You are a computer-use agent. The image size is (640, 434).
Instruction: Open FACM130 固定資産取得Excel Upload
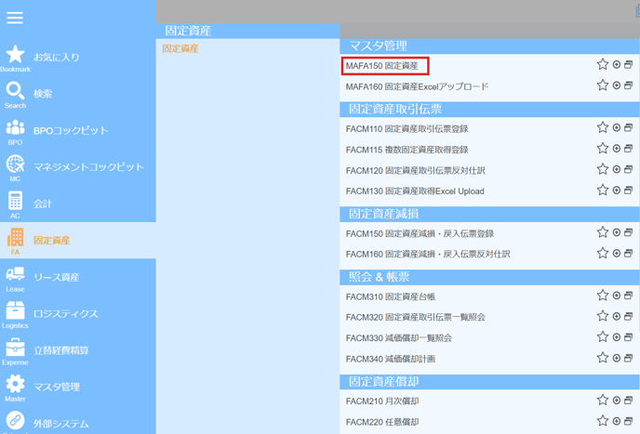coord(415,191)
